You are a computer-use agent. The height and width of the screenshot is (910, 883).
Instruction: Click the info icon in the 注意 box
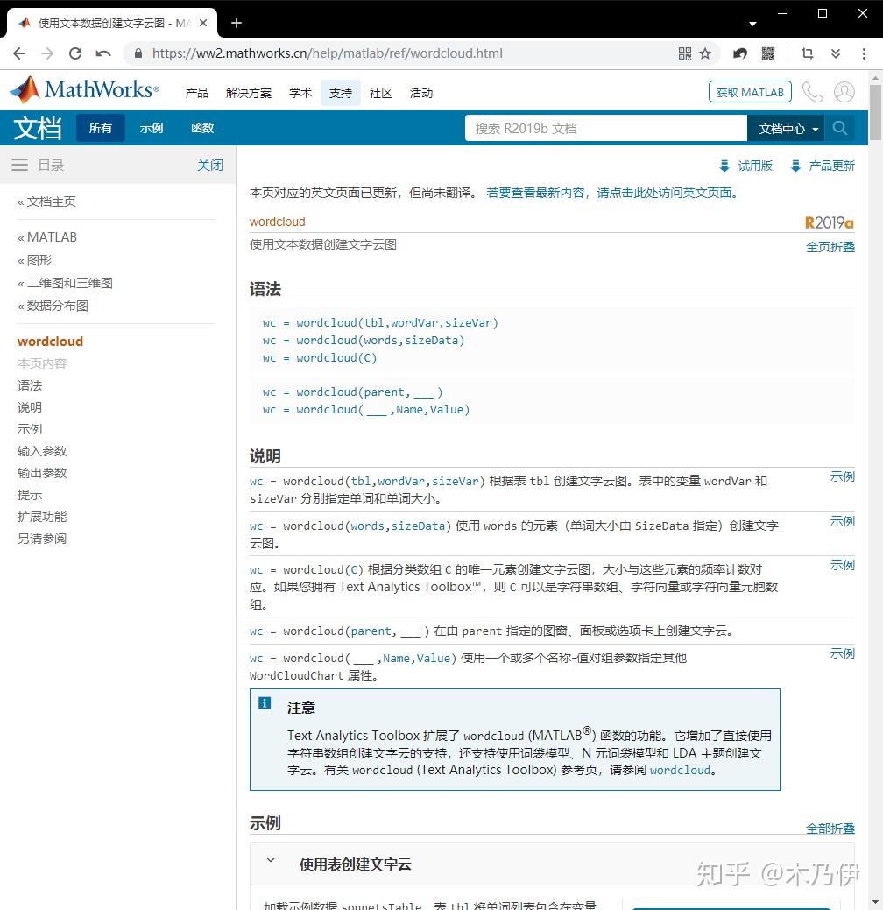(265, 703)
